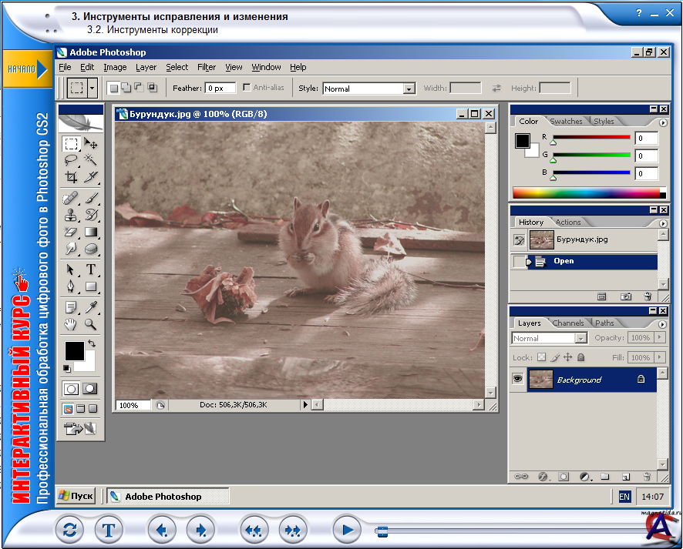This screenshot has width=683, height=549.
Task: Click the yellow НАЧАЛО button
Action: coord(25,69)
